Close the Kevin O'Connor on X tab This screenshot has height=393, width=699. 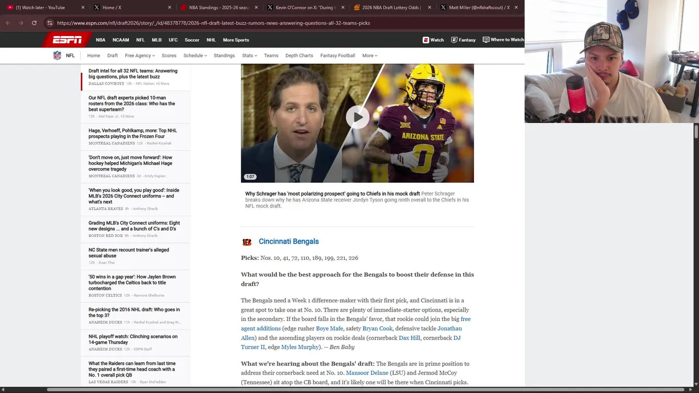pos(343,8)
